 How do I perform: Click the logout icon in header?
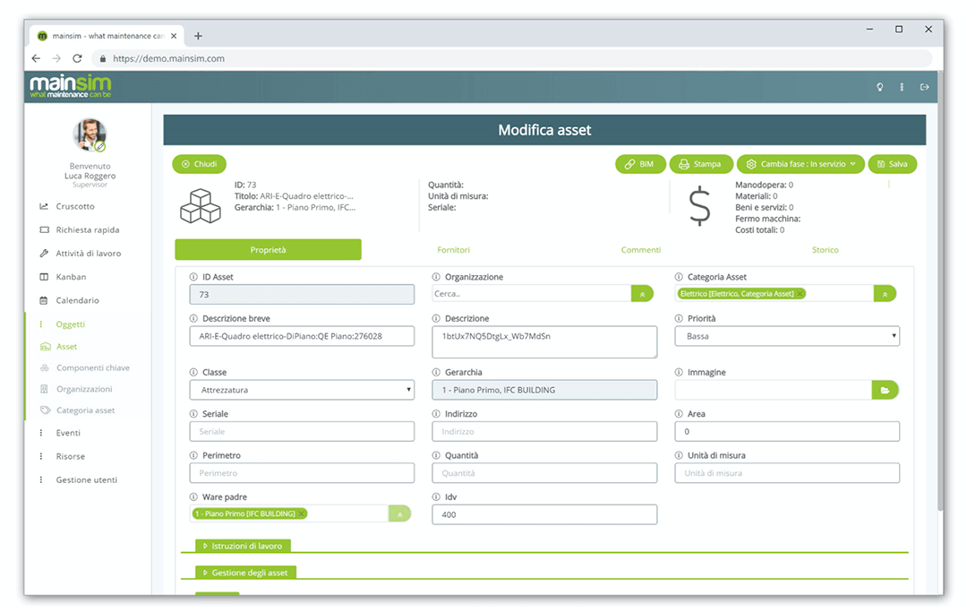(x=924, y=87)
